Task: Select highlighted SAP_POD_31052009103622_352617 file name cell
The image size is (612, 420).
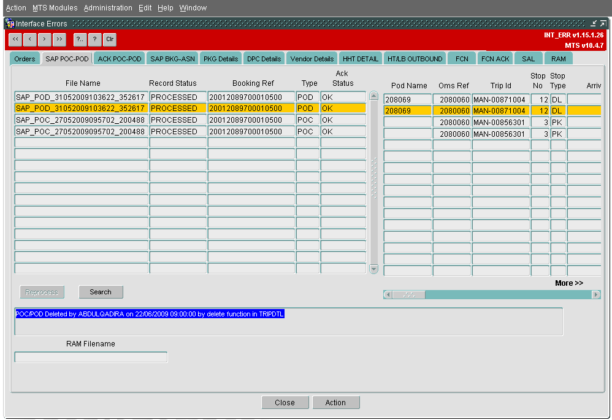Action: (x=81, y=108)
